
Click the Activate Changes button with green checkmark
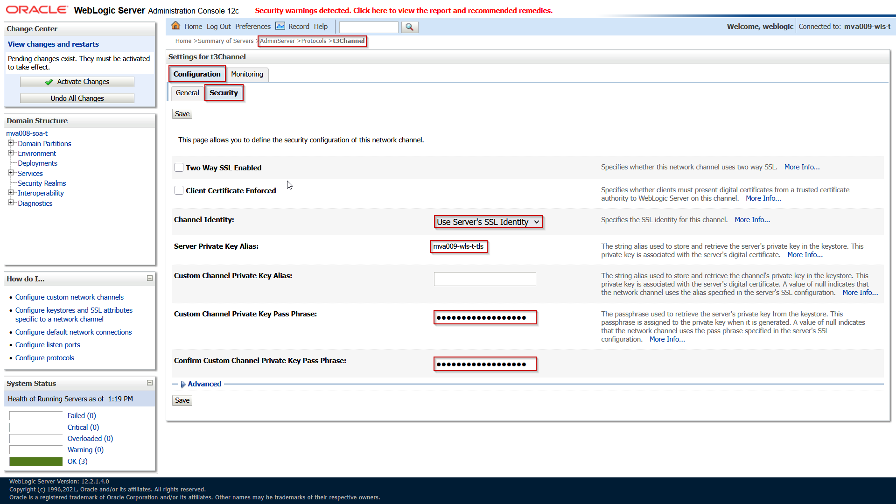coord(77,82)
